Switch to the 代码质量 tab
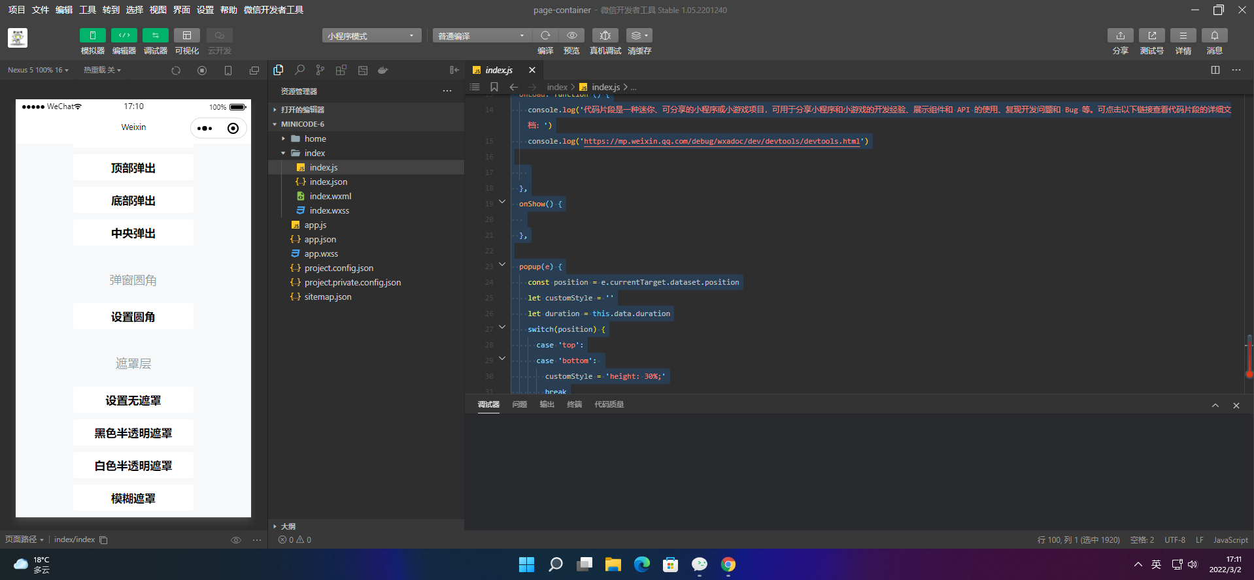 609,404
